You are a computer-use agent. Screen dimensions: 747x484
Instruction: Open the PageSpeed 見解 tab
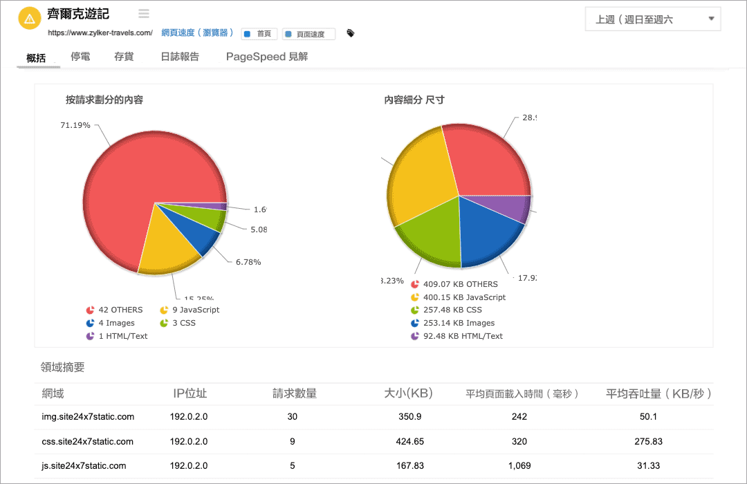pyautogui.click(x=267, y=57)
